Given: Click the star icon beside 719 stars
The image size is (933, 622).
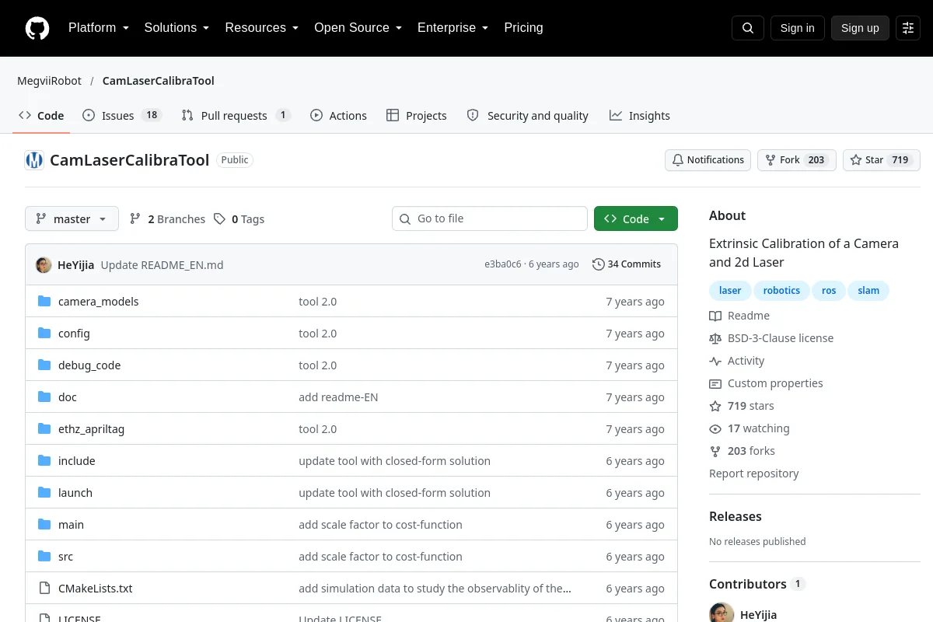Looking at the screenshot, I should (x=715, y=406).
